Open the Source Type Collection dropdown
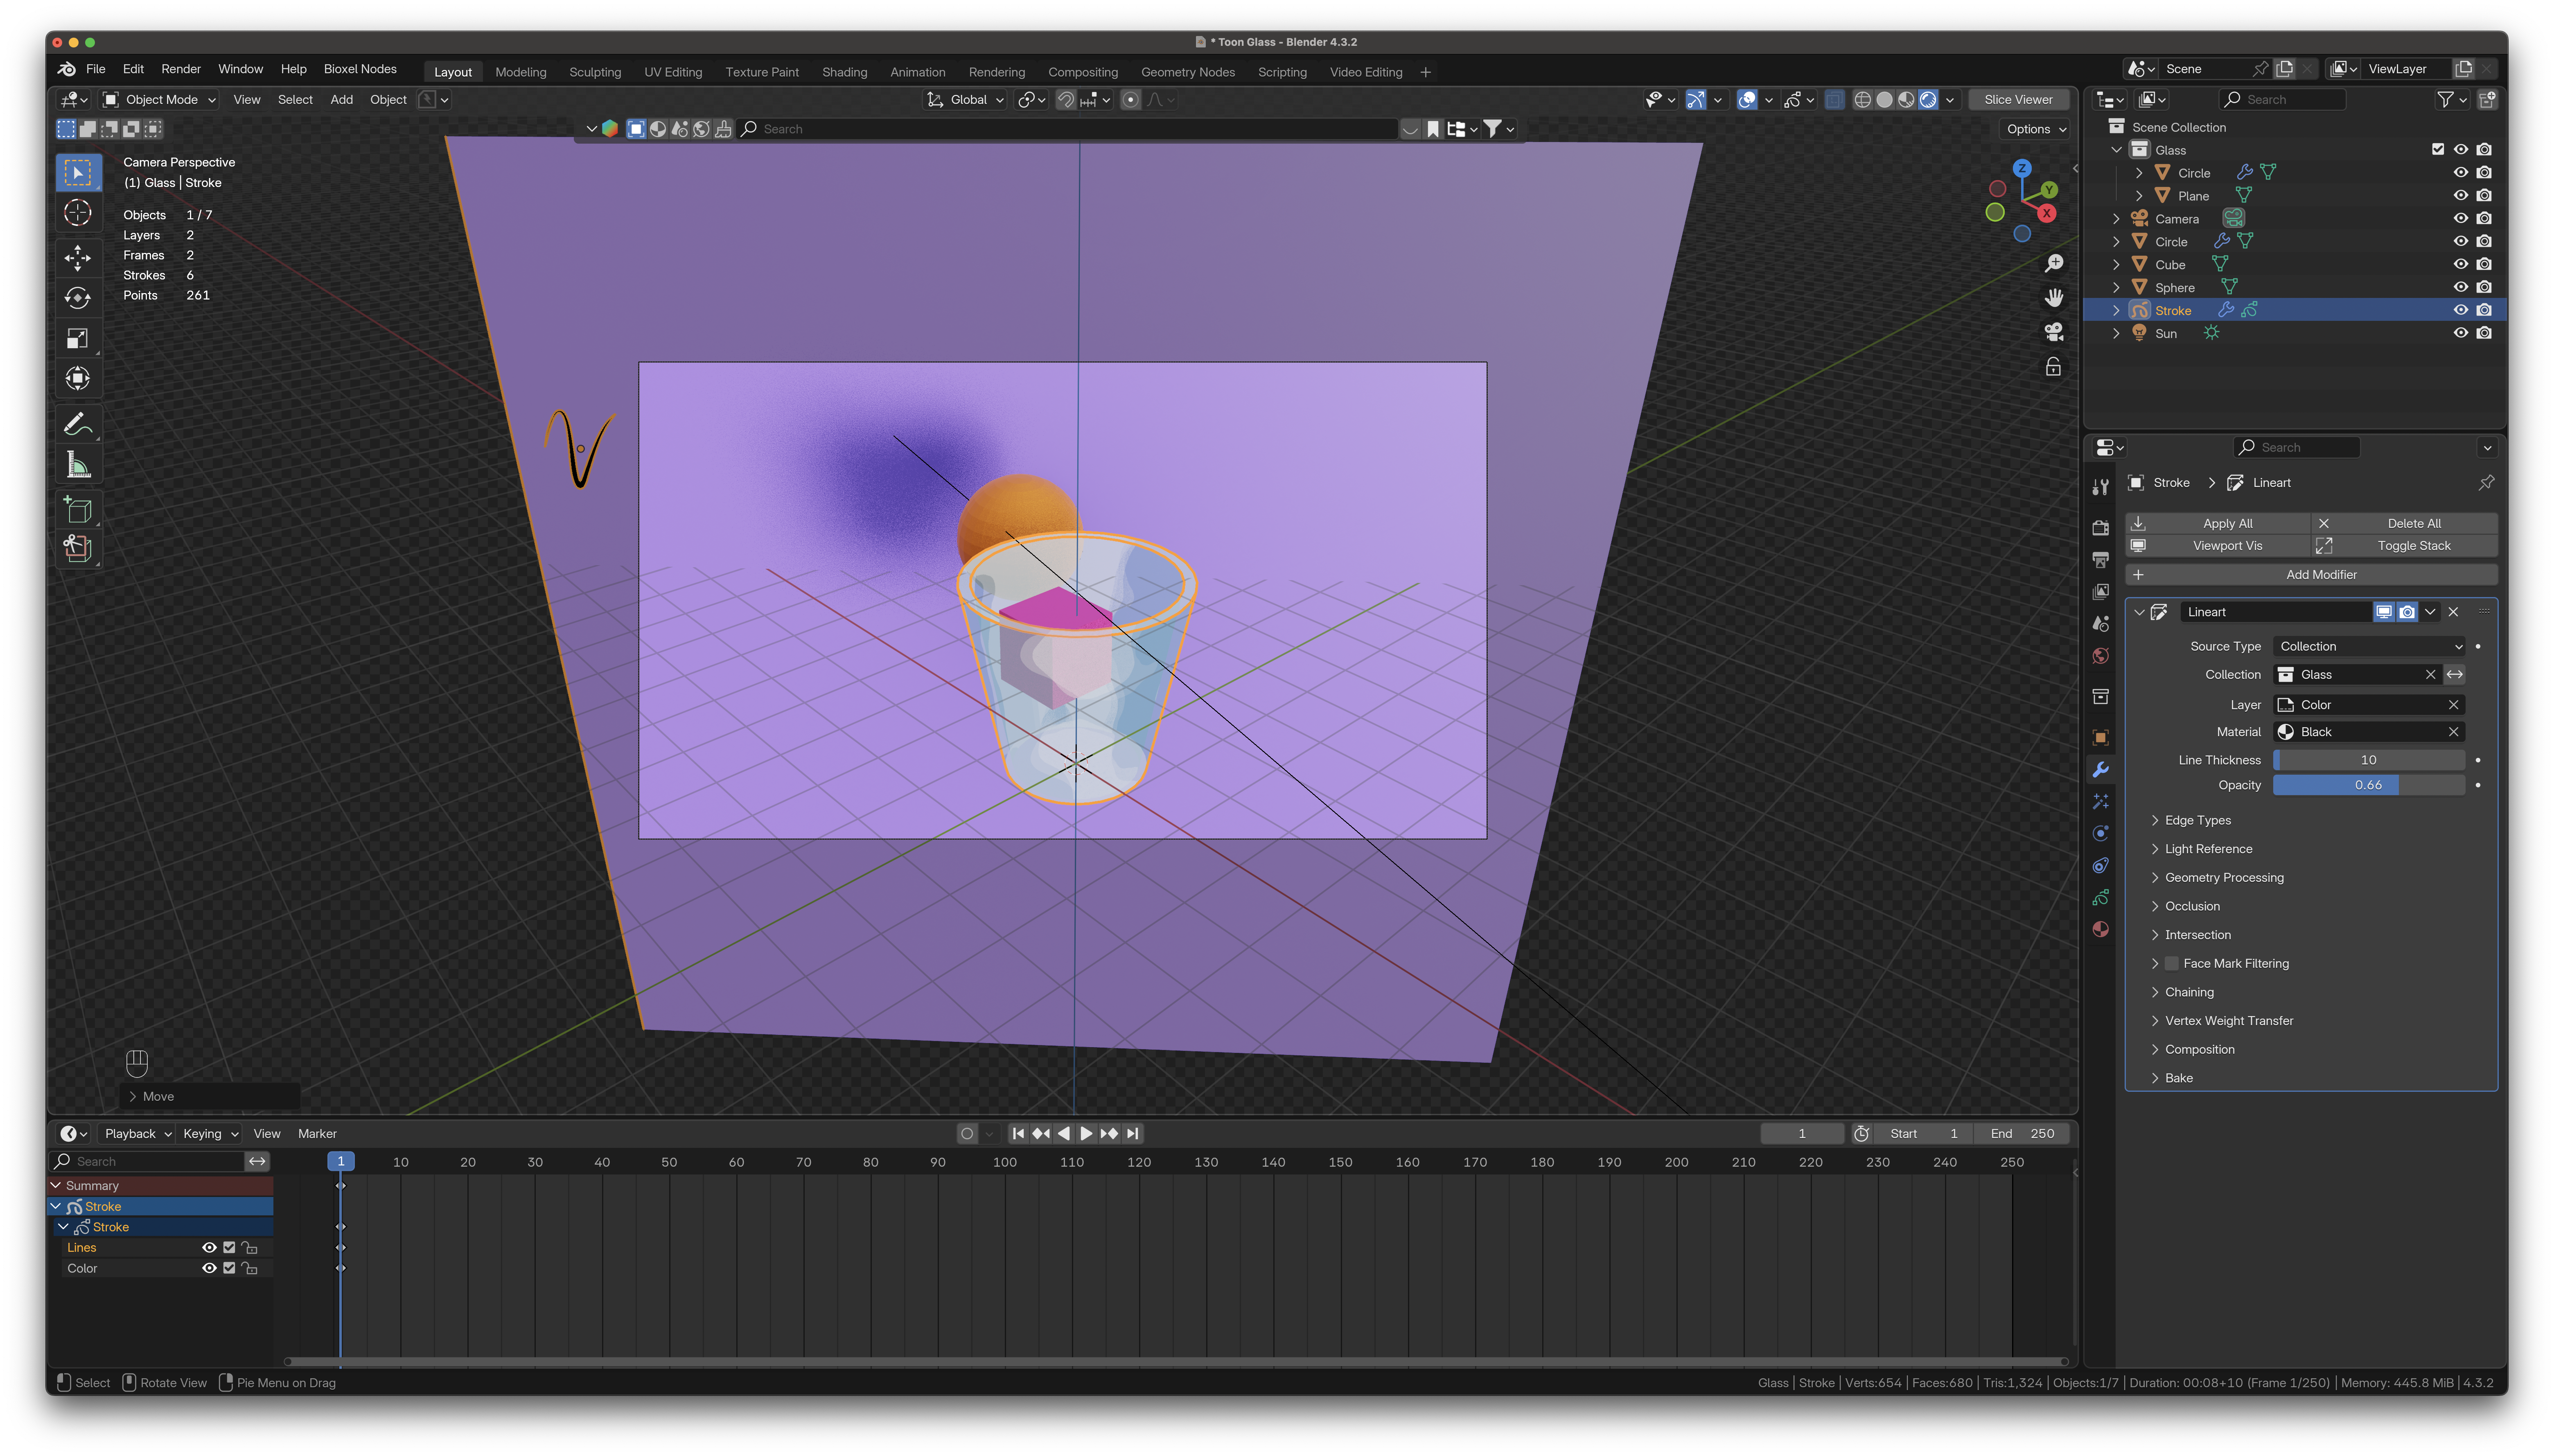Image resolution: width=2554 pixels, height=1456 pixels. pos(2369,647)
